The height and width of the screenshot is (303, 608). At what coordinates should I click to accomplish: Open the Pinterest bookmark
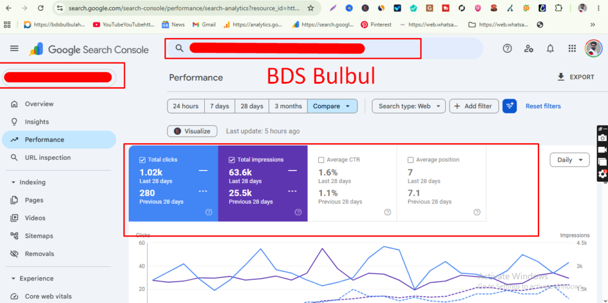tap(376, 24)
